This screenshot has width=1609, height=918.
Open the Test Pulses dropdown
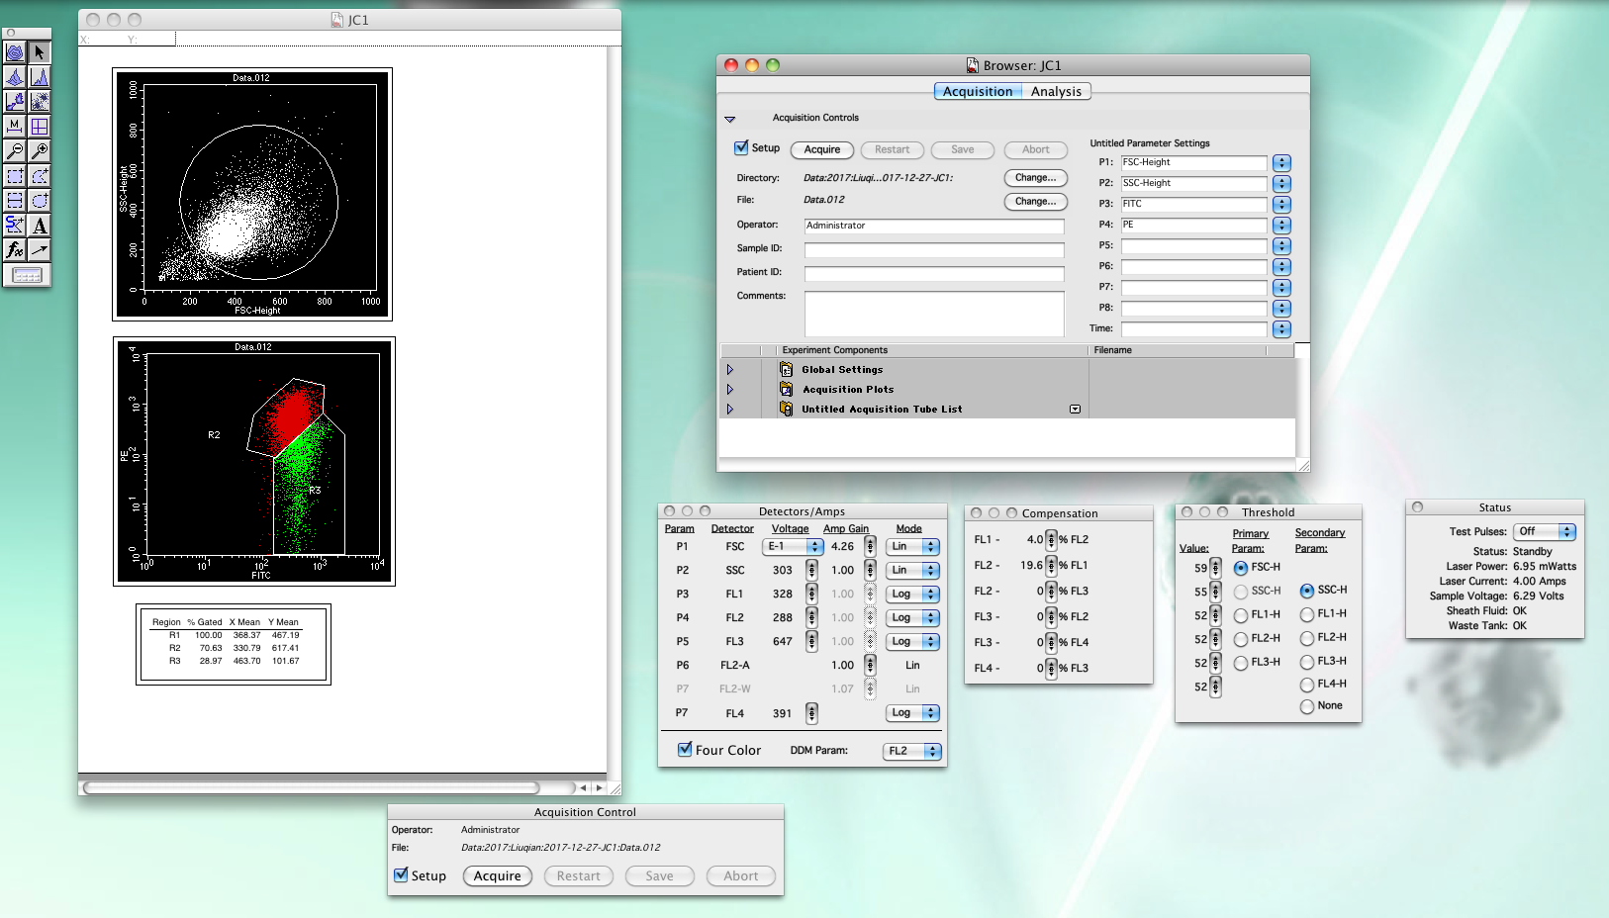point(1544,532)
